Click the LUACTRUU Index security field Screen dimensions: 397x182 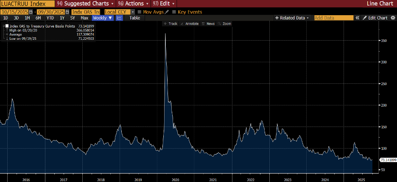[27, 3]
